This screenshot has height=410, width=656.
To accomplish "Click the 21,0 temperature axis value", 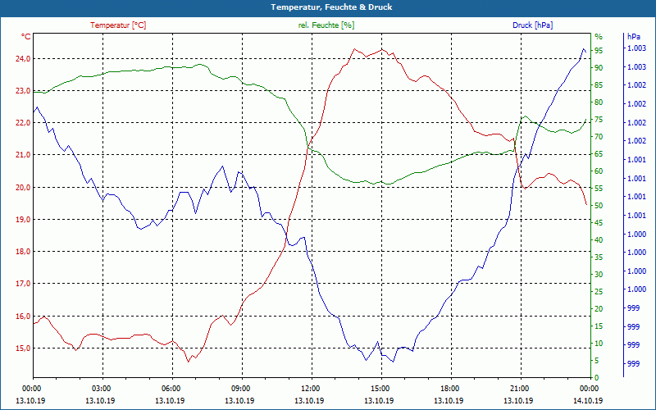I will [23, 155].
